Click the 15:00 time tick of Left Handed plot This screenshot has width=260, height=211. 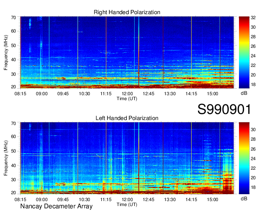point(213,200)
